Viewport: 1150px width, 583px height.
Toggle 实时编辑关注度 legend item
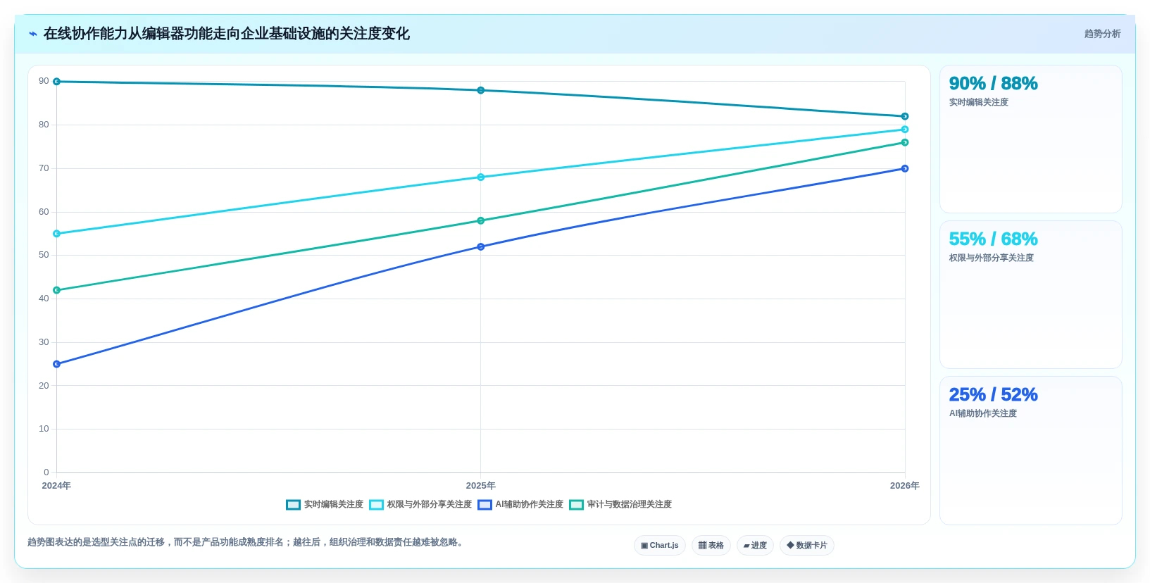tap(325, 505)
